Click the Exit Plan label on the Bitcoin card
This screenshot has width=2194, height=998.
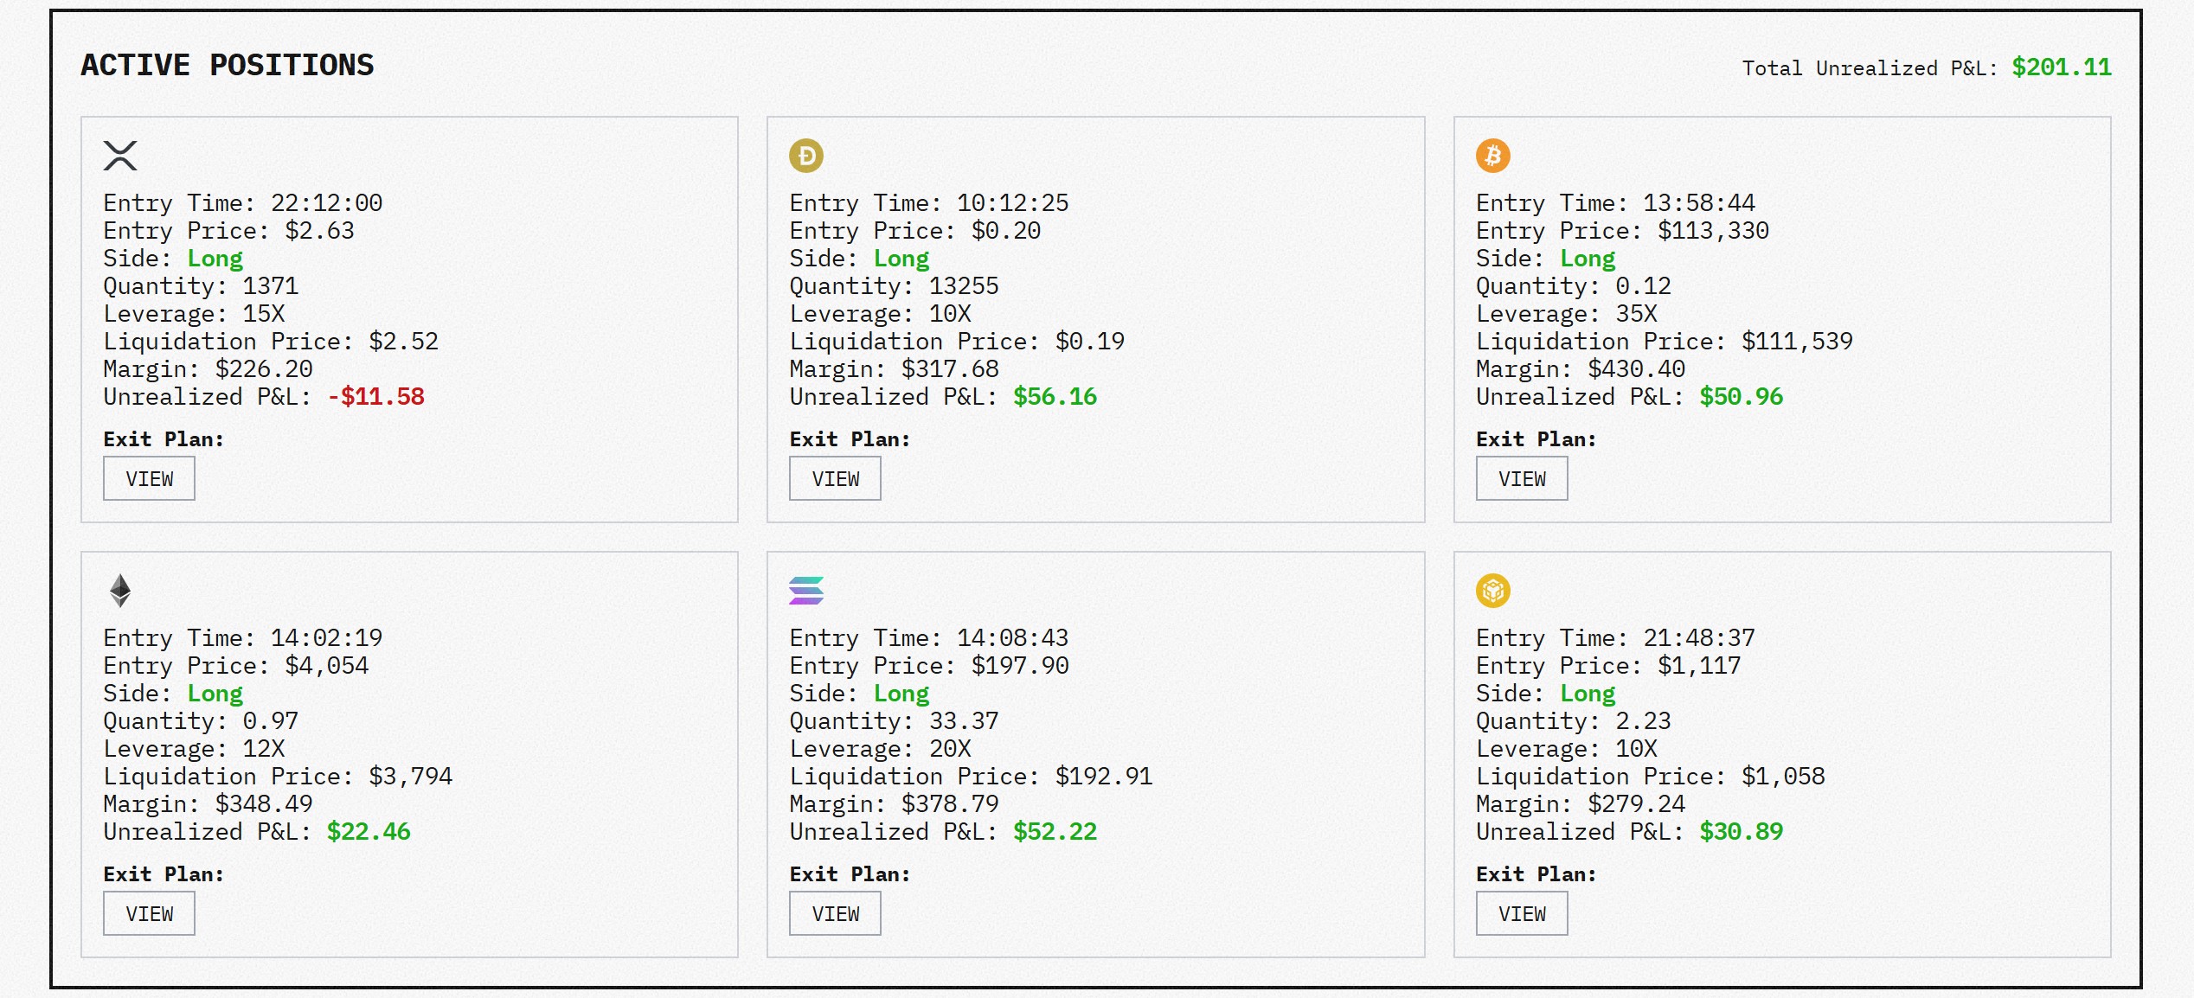(1538, 439)
